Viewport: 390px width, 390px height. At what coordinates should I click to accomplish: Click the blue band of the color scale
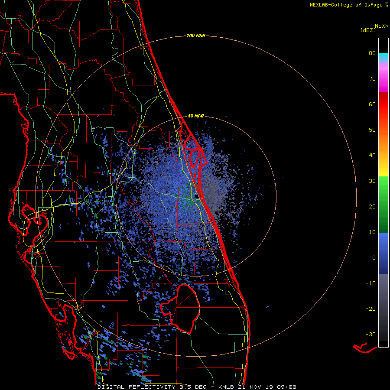(x=383, y=253)
